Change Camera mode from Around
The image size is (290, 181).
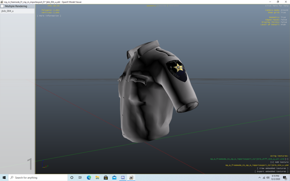284,10
